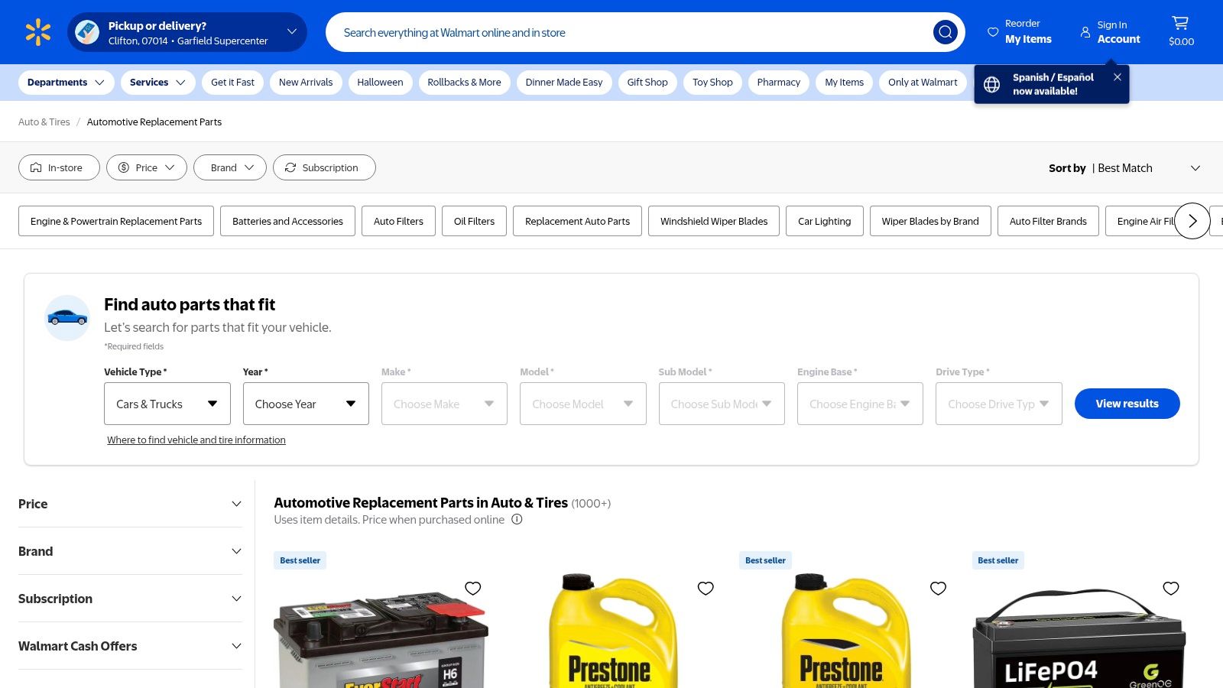This screenshot has height=688, width=1223.
Task: Toggle the In-store filter
Action: 59,167
